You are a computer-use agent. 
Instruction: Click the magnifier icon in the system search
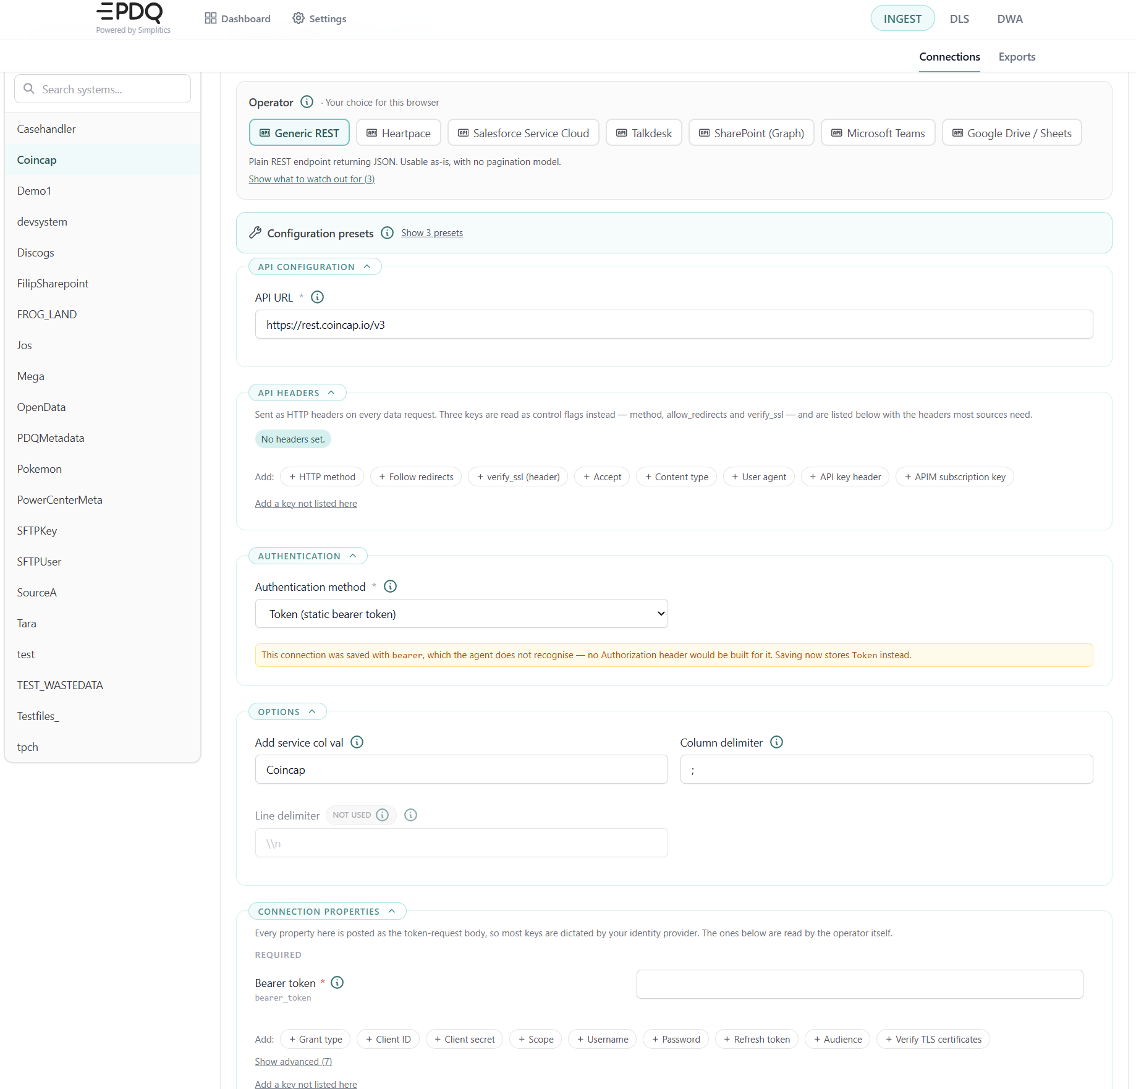pyautogui.click(x=29, y=89)
